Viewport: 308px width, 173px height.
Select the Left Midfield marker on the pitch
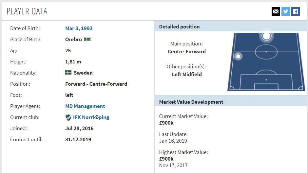coord(238,56)
